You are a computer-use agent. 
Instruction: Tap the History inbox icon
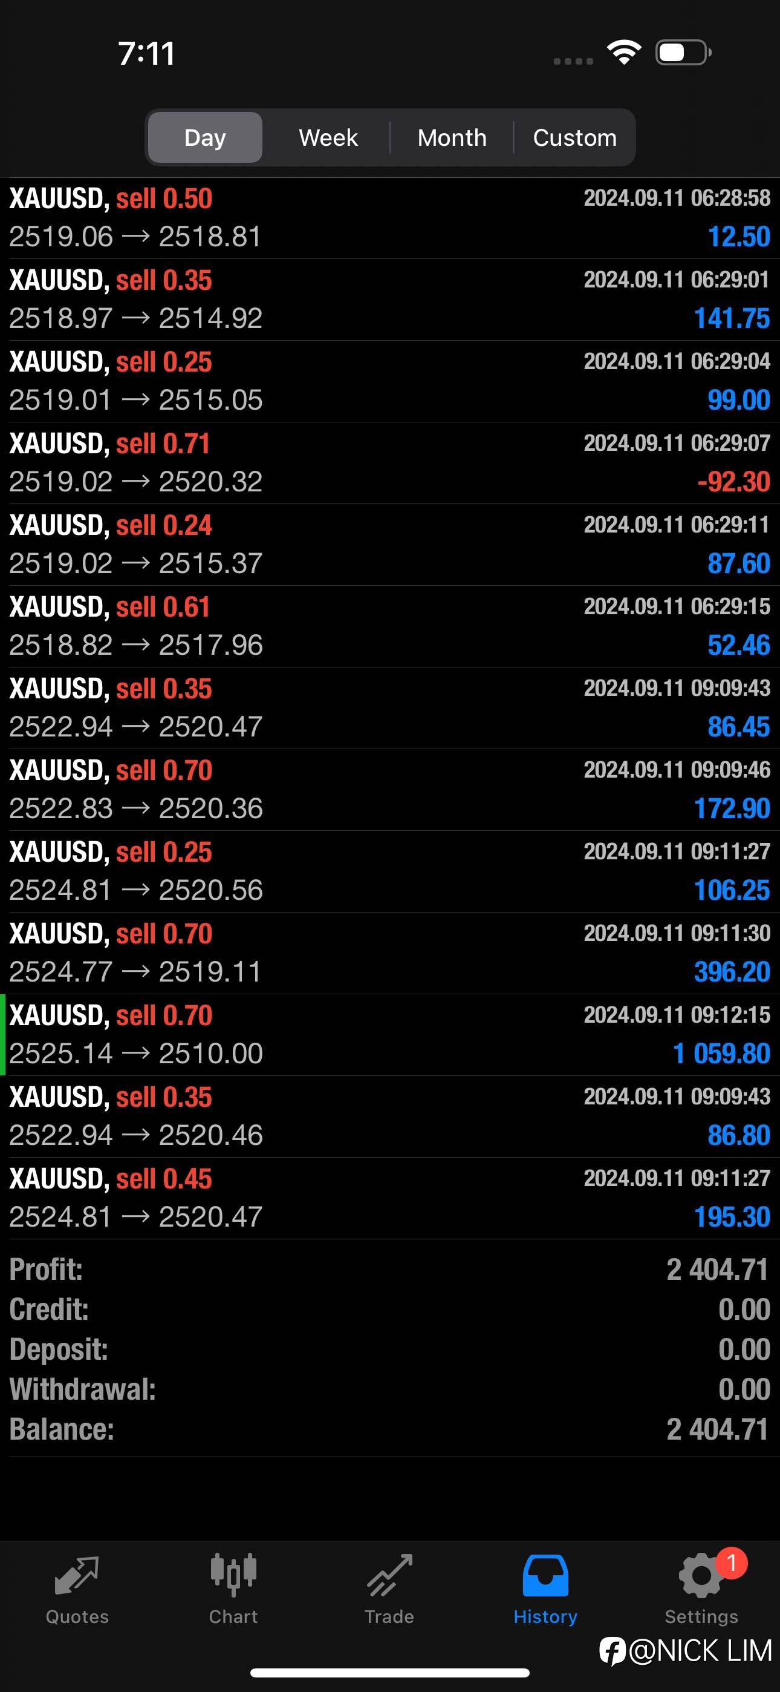545,1575
